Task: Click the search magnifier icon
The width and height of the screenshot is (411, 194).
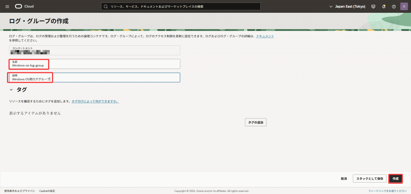Action: click(x=105, y=6)
